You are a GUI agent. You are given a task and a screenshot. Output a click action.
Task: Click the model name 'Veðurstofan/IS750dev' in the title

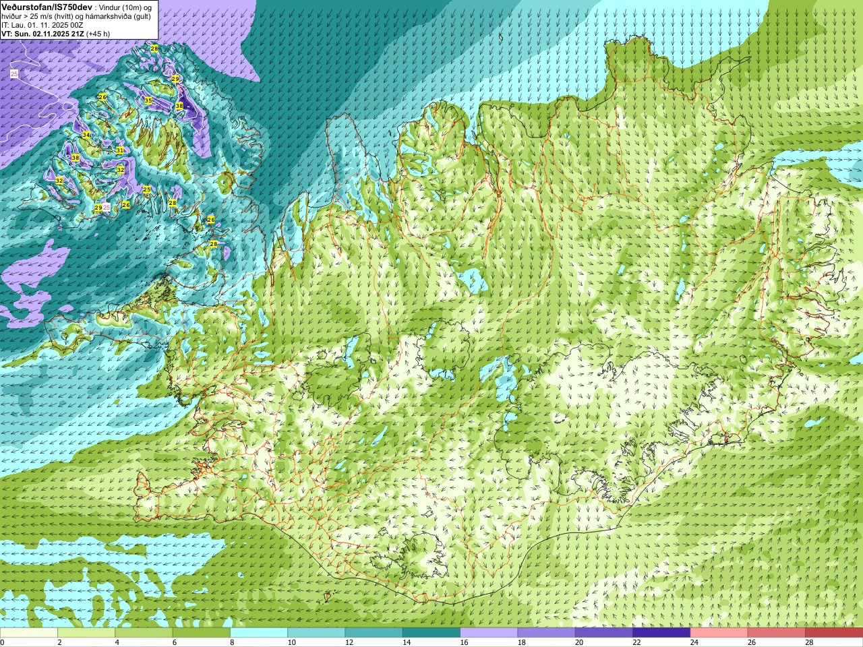(x=47, y=7)
